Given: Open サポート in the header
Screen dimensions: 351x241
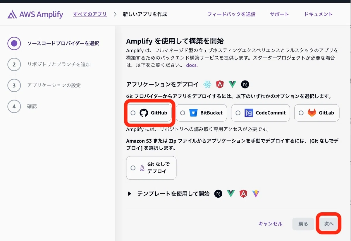Looking at the screenshot, I should [279, 14].
